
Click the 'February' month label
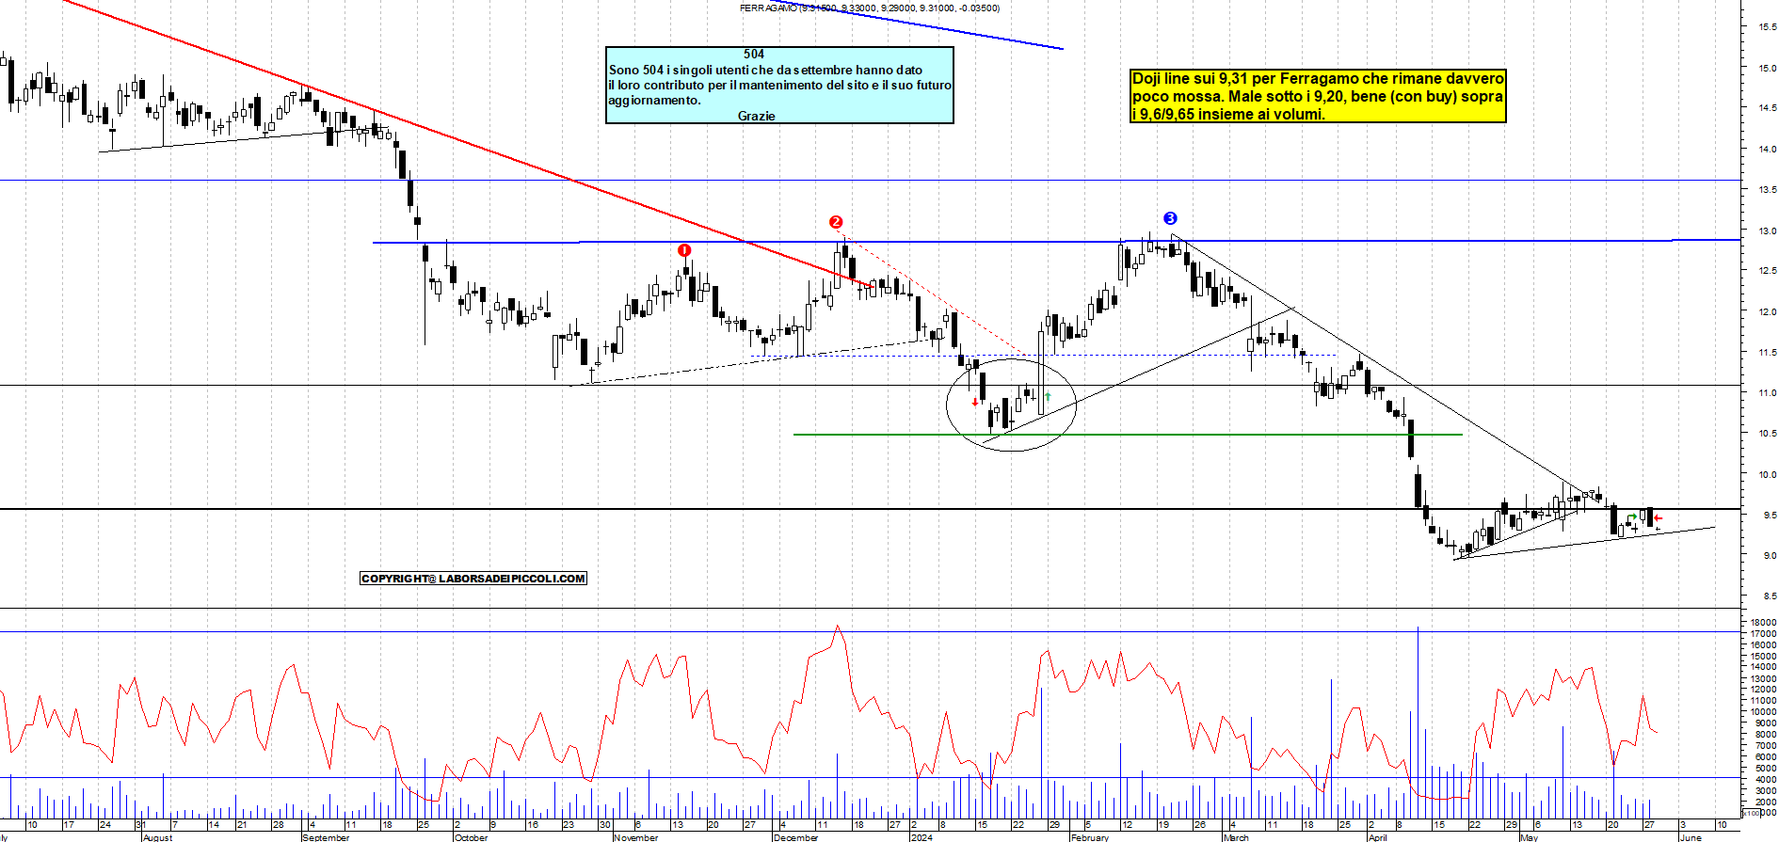(x=1090, y=837)
